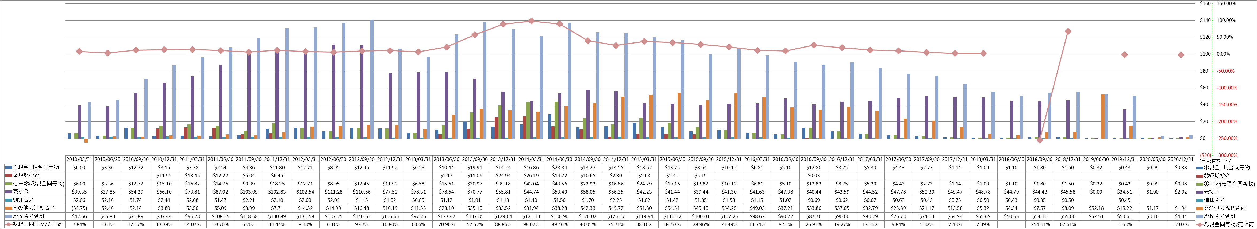This screenshot has width=1257, height=229.
Task: Click the diamond line key beside 総現金同等物/売上高 in left table
Action: [8, 225]
